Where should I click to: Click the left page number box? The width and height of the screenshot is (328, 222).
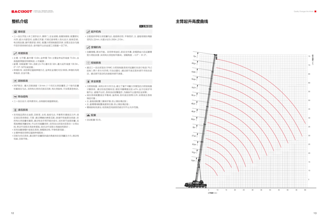(13, 212)
